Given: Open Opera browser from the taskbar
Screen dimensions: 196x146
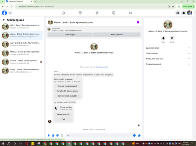Looking at the screenshot, I should (x=27, y=144).
